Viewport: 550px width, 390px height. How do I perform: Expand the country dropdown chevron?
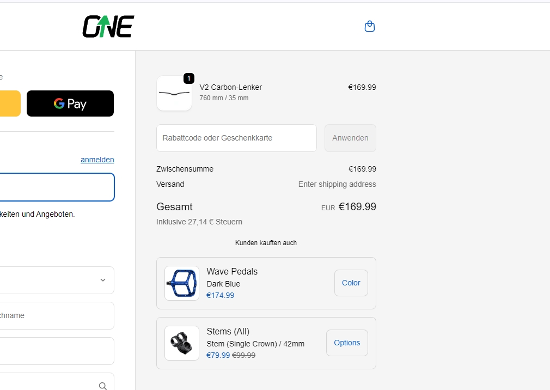pyautogui.click(x=103, y=280)
